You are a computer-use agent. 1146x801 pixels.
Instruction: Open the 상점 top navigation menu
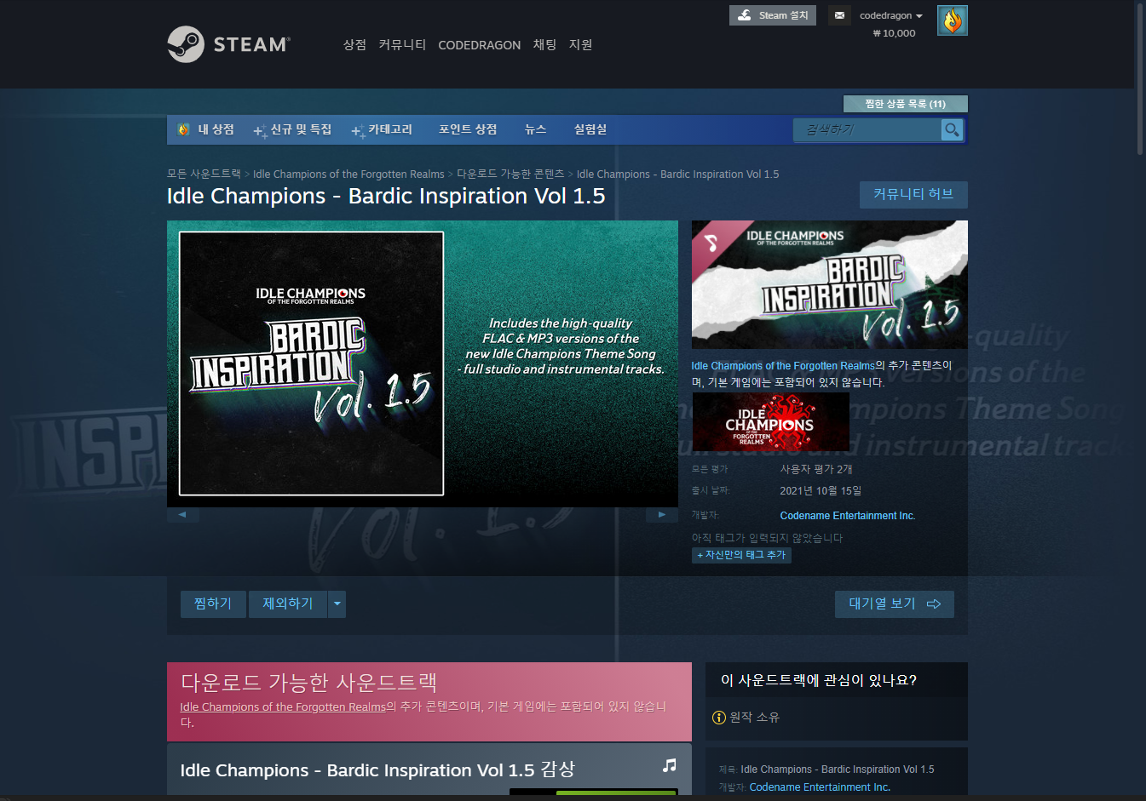(354, 44)
